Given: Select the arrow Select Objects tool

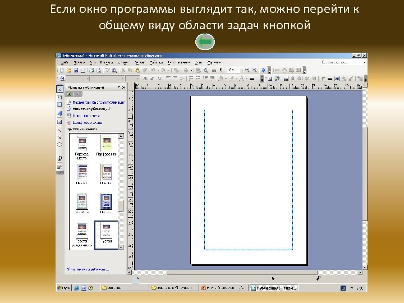Looking at the screenshot, I should coord(60,89).
